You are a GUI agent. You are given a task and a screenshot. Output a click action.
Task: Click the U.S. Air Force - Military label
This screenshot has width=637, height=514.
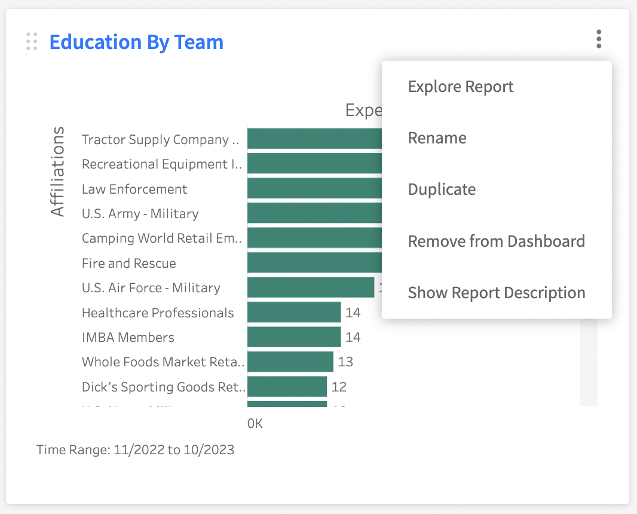coord(151,287)
